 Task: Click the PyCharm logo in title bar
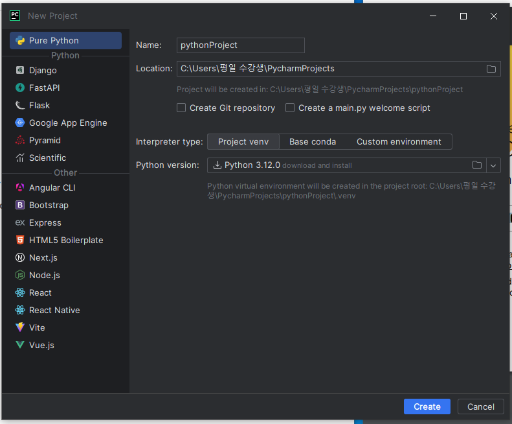tap(15, 16)
